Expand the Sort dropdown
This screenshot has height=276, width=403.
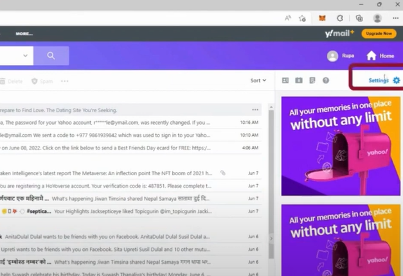258,81
